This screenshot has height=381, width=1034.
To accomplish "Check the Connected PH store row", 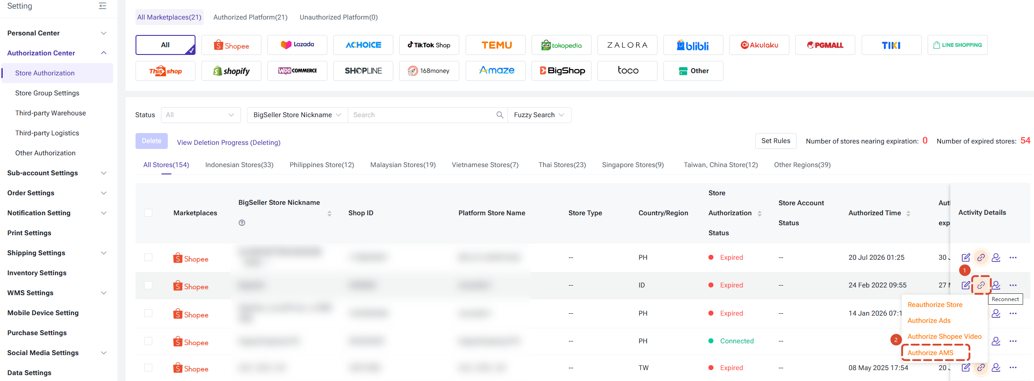I will (148, 341).
